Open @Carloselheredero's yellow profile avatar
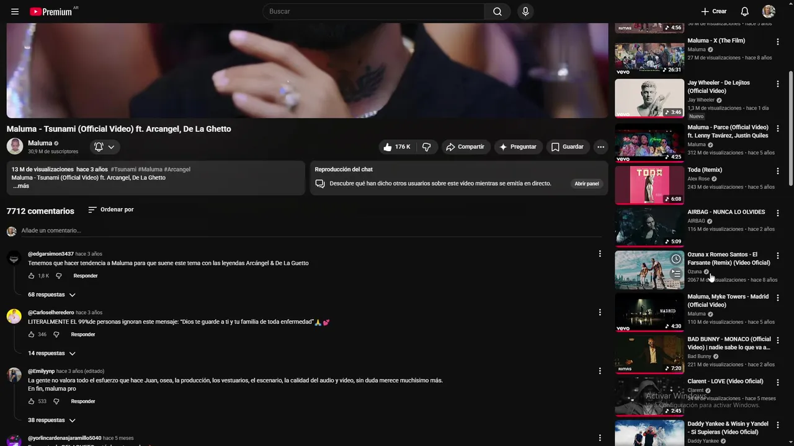The image size is (794, 446). pyautogui.click(x=14, y=317)
